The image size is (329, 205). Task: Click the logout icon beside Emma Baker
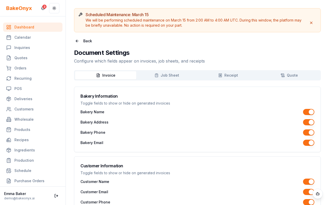point(56,196)
